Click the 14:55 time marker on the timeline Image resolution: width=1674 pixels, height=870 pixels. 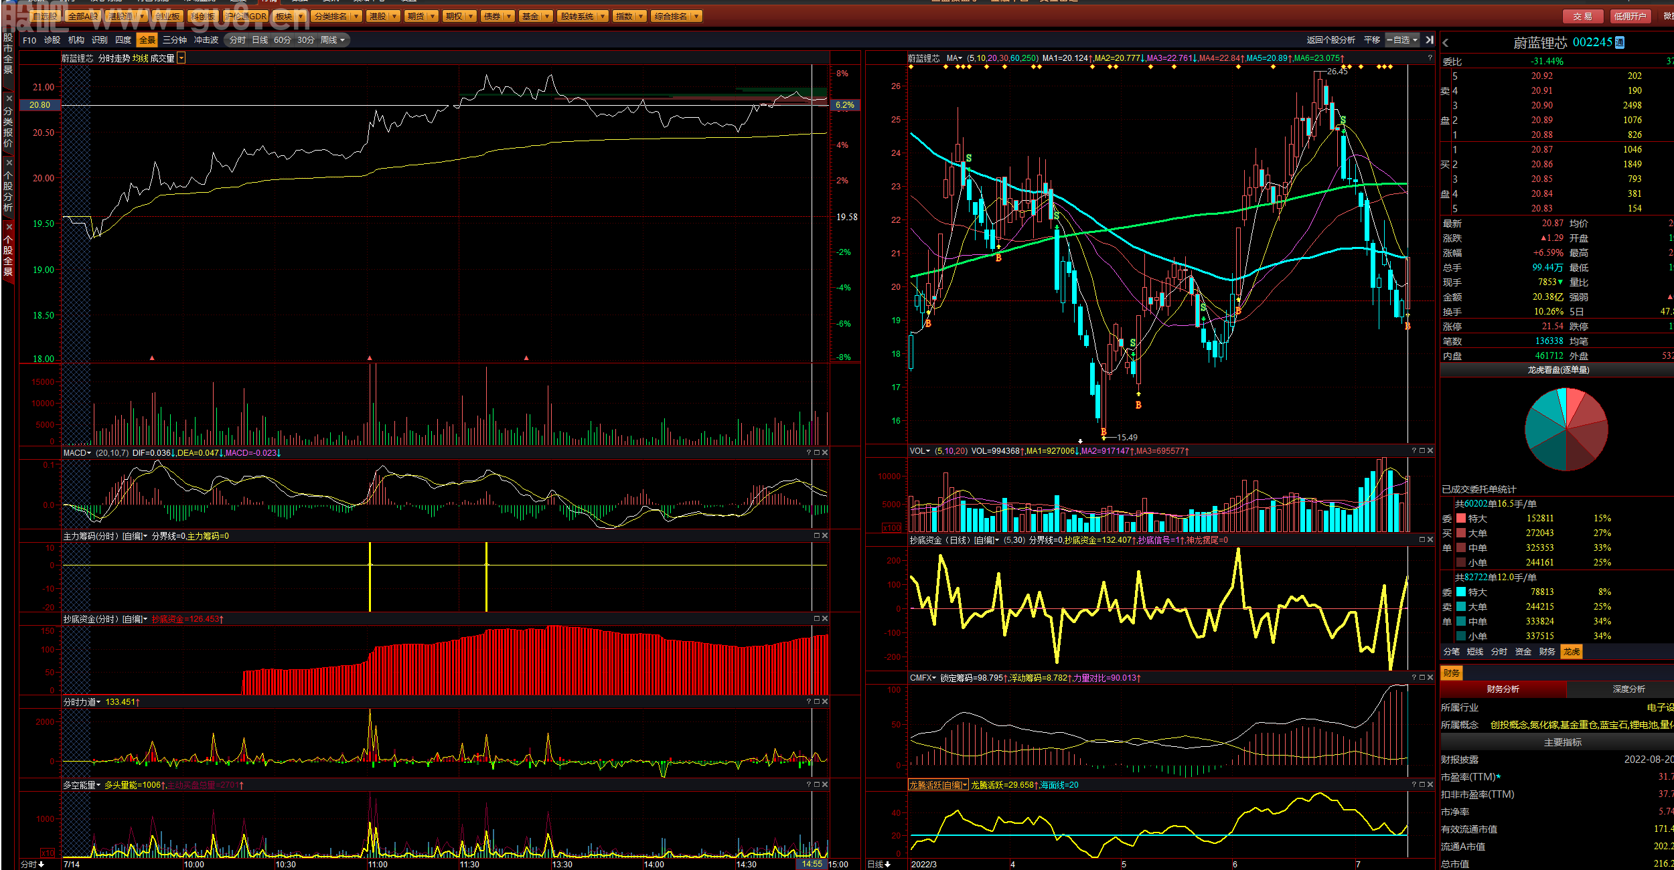click(x=812, y=864)
